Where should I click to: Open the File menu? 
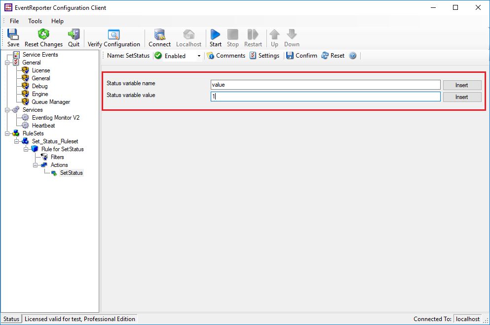pyautogui.click(x=14, y=21)
